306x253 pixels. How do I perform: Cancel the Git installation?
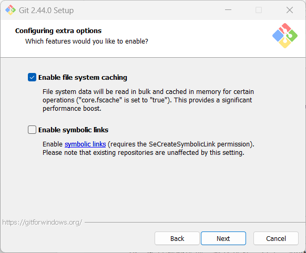276,238
